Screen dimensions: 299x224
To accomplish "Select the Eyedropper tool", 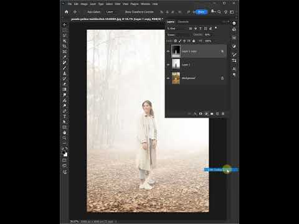I will pos(64,57).
